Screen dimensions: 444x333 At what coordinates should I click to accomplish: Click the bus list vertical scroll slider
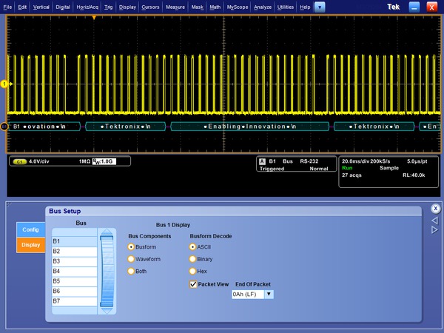(x=108, y=271)
